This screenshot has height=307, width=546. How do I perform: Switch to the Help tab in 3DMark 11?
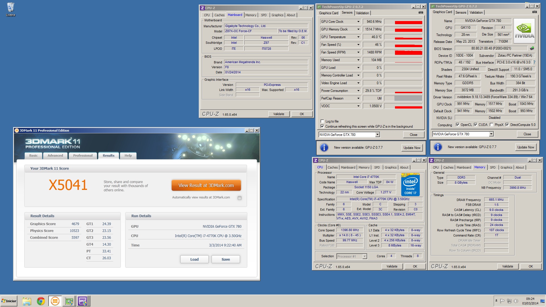(x=128, y=155)
